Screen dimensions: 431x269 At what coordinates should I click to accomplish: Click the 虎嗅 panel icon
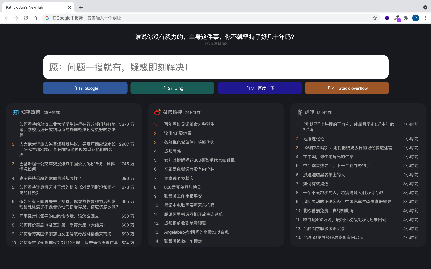pos(299,113)
